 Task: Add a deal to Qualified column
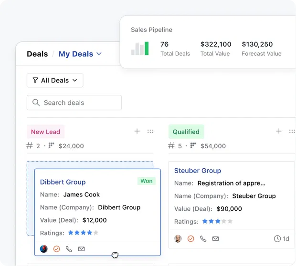coord(279,131)
